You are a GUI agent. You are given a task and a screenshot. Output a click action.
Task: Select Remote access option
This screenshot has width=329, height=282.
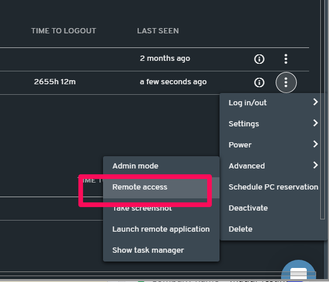(161, 187)
